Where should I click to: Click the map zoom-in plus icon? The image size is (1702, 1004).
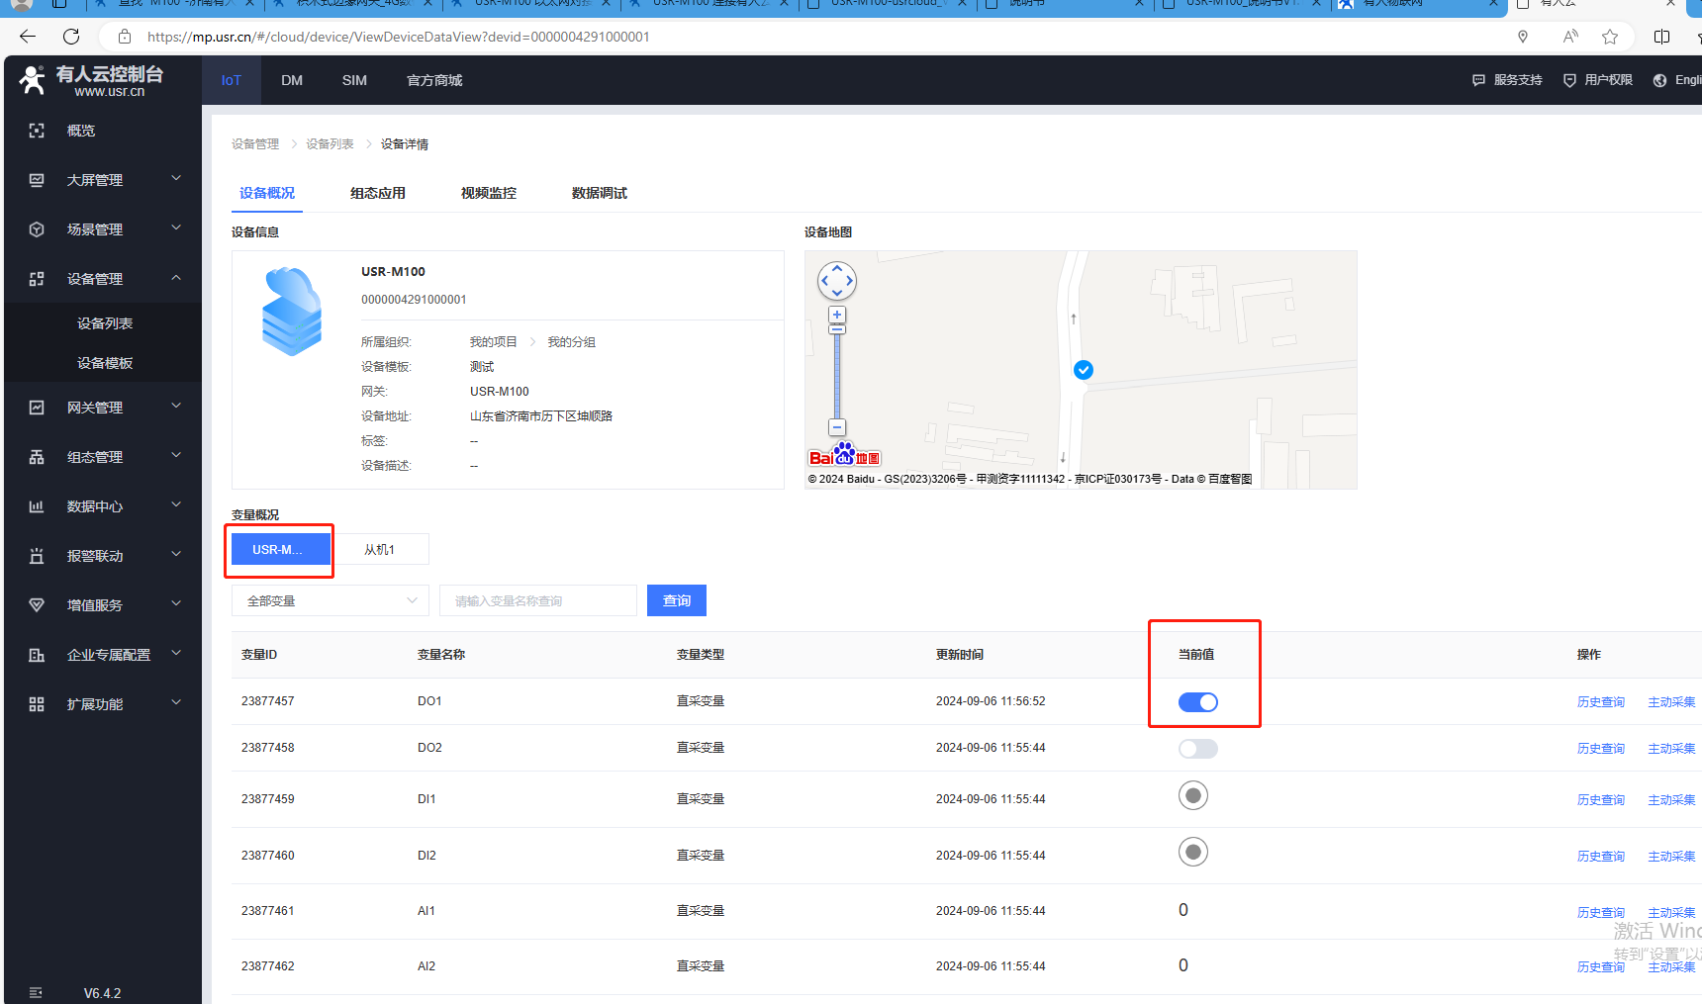click(x=837, y=315)
